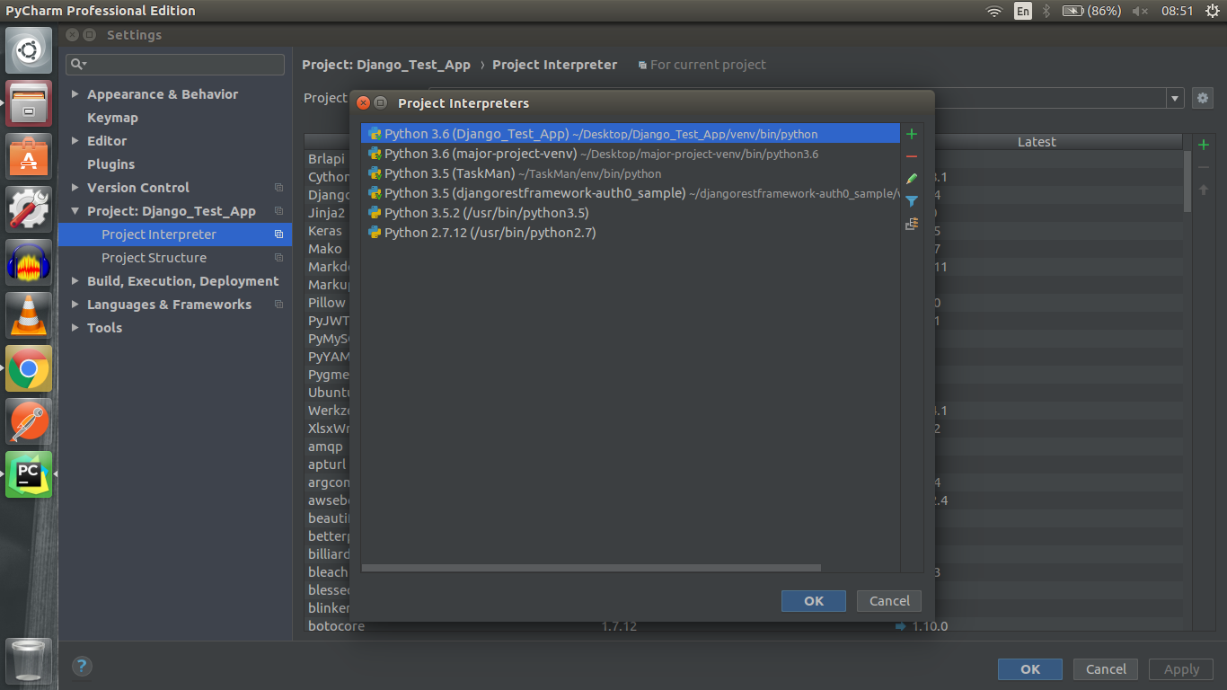Screen dimensions: 1227x690
Task: Switch to PyCharm in dock
Action: [x=29, y=474]
